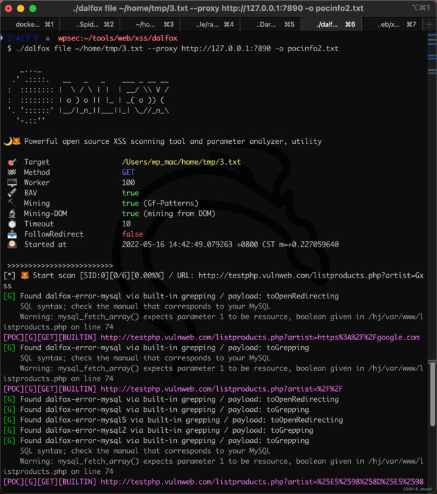Image resolution: width=437 pixels, height=494 pixels.
Task: Click the Powerful open source XSS scanning tagline
Action: pos(173,141)
